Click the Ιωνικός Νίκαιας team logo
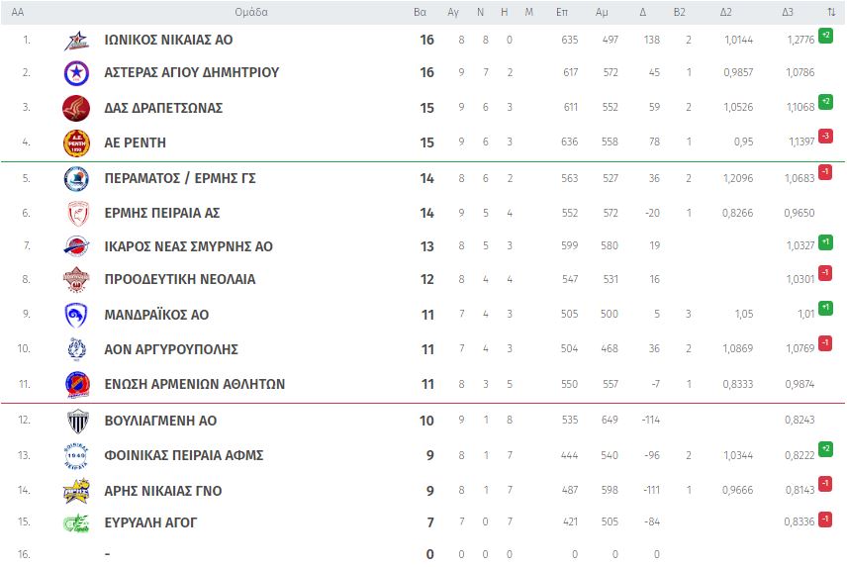 (x=76, y=41)
